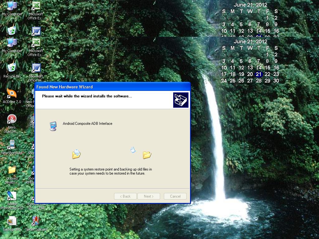
Task: Launch the Nero StartSmart shortcut
Action: pyautogui.click(x=12, y=123)
